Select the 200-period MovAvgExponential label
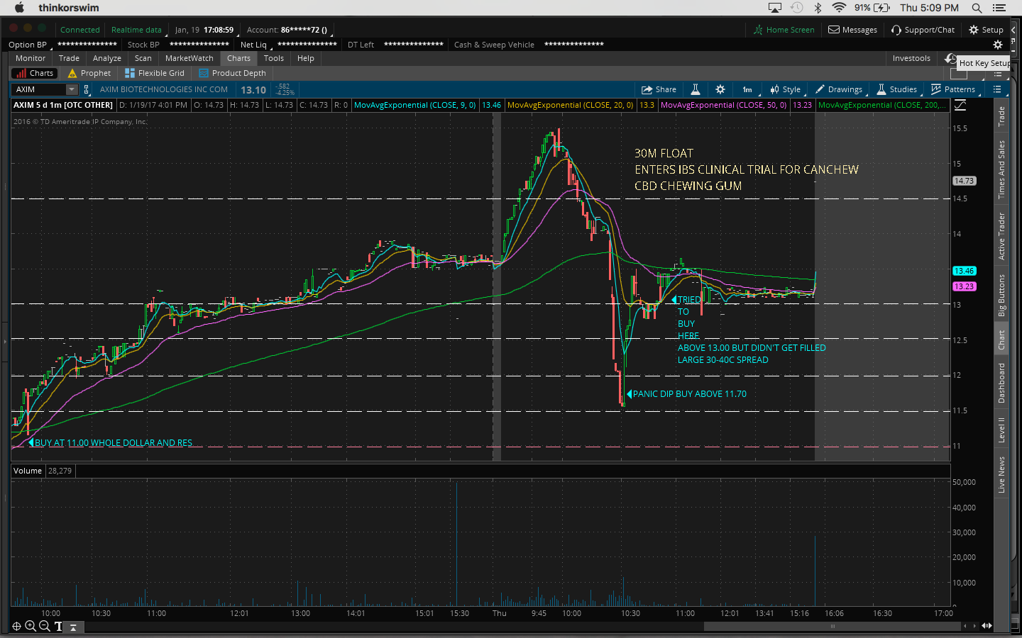Screen dimensions: 1022x638 (881, 105)
